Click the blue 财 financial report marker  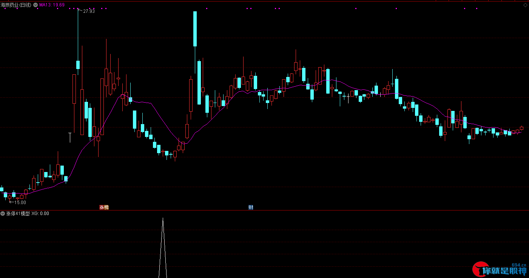[x=251, y=207]
